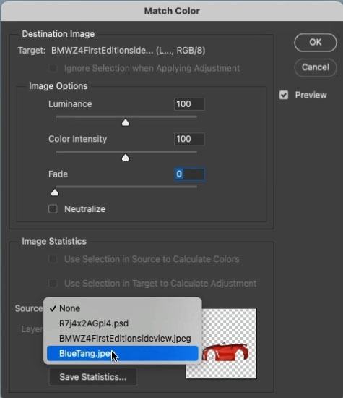Choose BMWZ4FirstEditionsideview.jpeg as the source
Screen dimensions: 343x398
click(x=123, y=339)
